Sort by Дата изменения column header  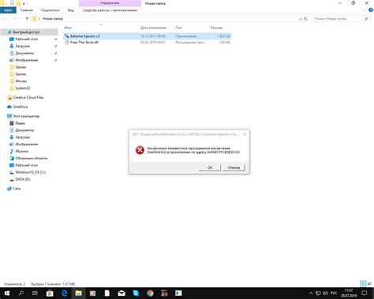(x=153, y=28)
